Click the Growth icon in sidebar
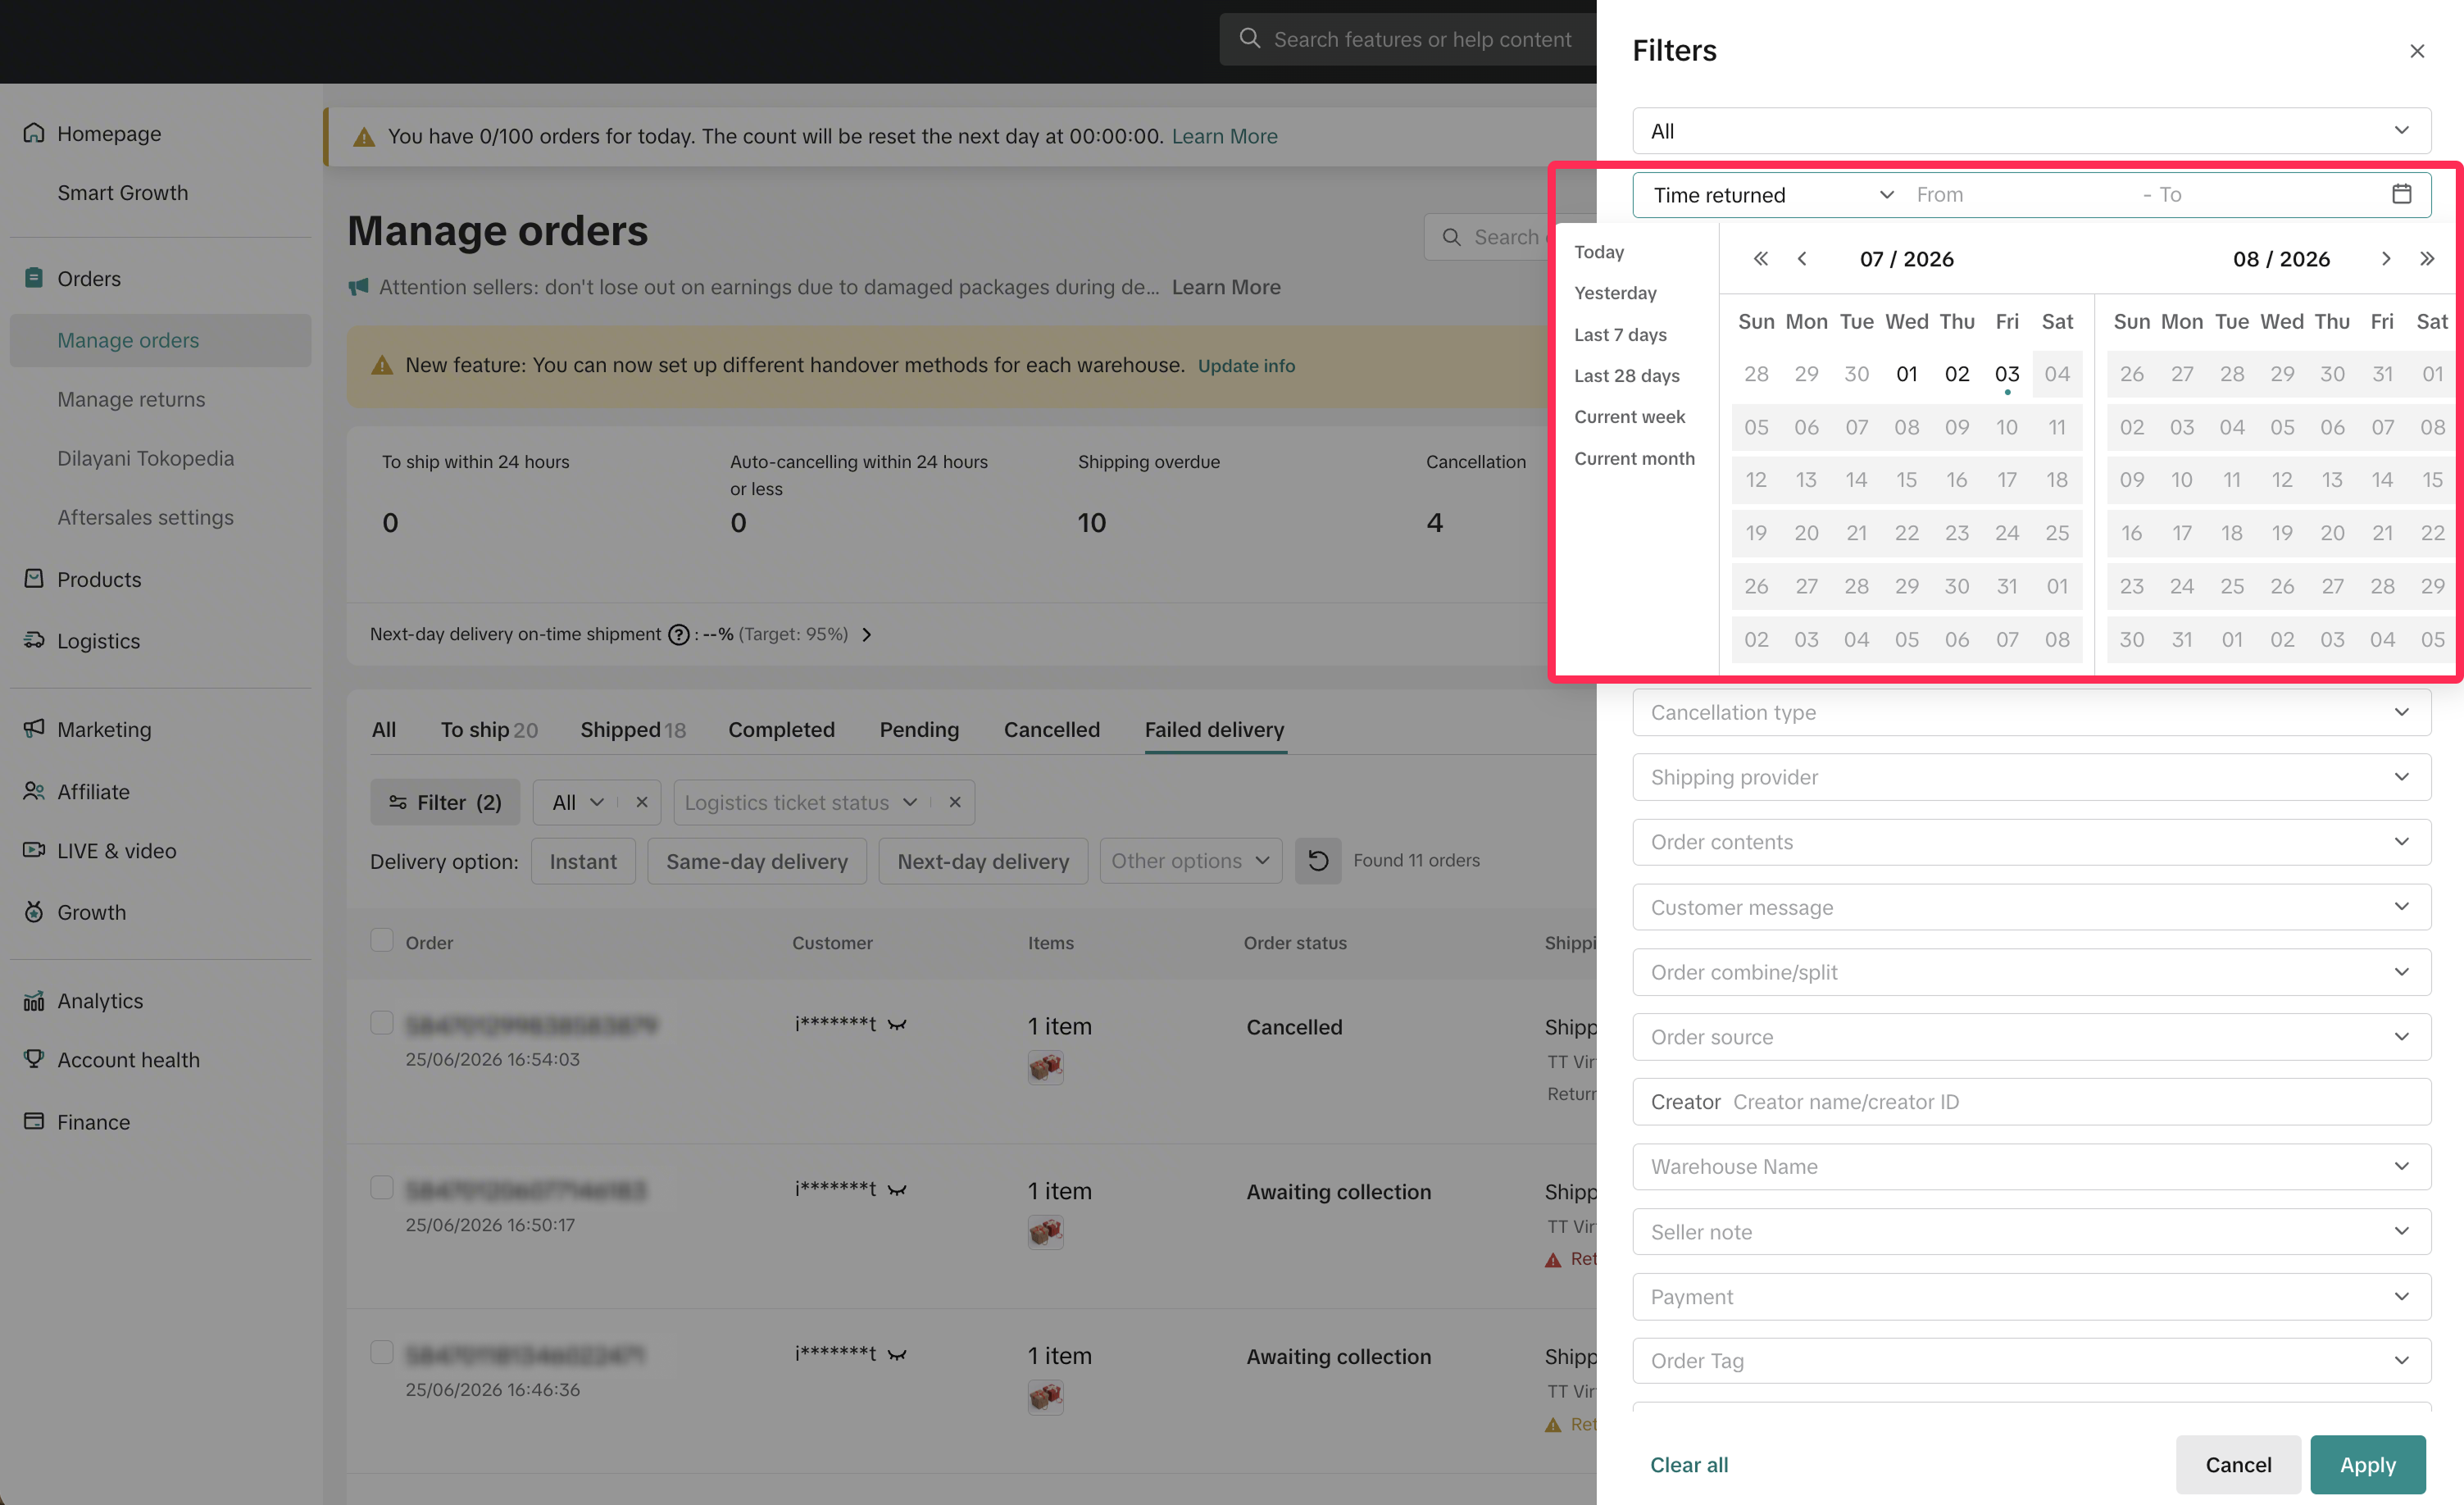2464x1505 pixels. [34, 912]
